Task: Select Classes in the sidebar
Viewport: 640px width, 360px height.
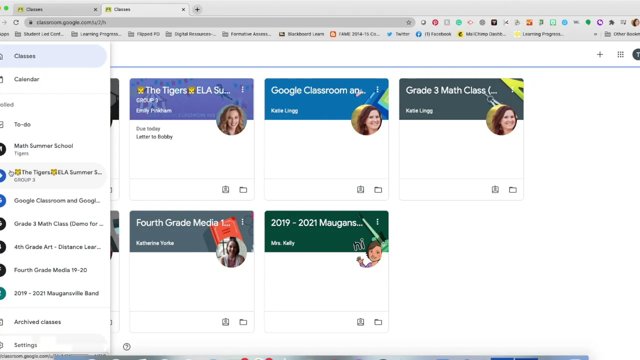Action: [x=52, y=56]
